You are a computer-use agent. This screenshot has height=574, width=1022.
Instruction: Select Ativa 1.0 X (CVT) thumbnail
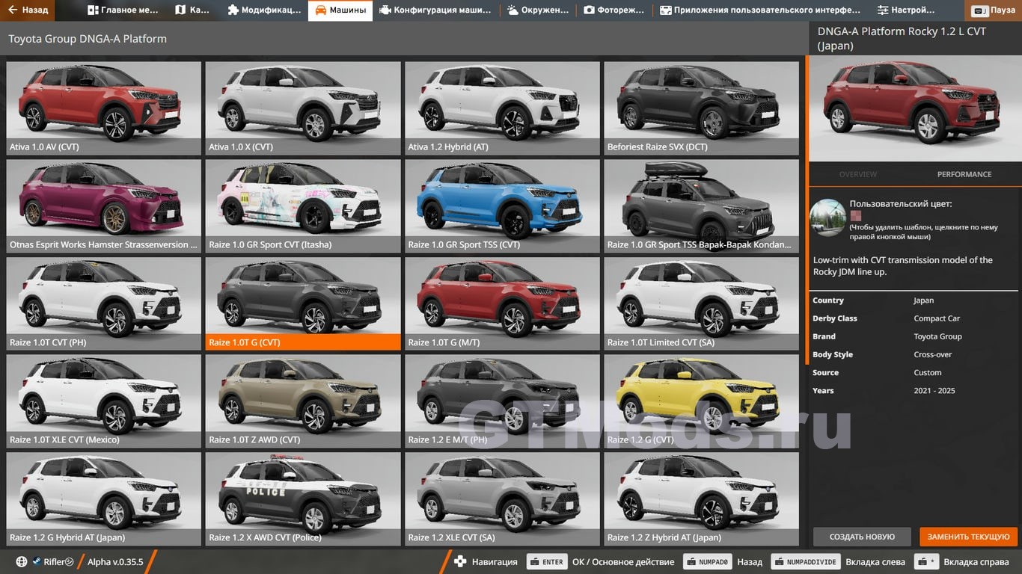click(303, 108)
